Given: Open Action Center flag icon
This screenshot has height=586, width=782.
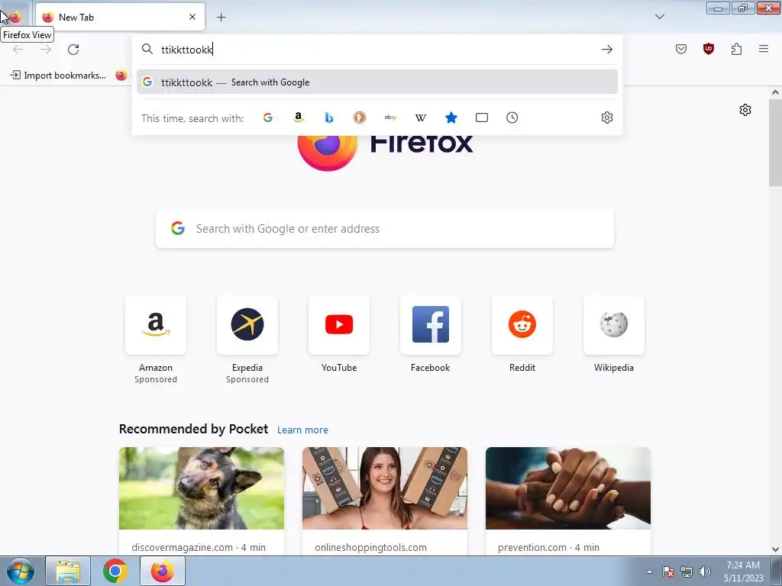Looking at the screenshot, I should click(667, 572).
